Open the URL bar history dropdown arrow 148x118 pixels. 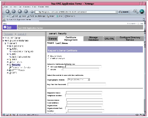pos(116,12)
